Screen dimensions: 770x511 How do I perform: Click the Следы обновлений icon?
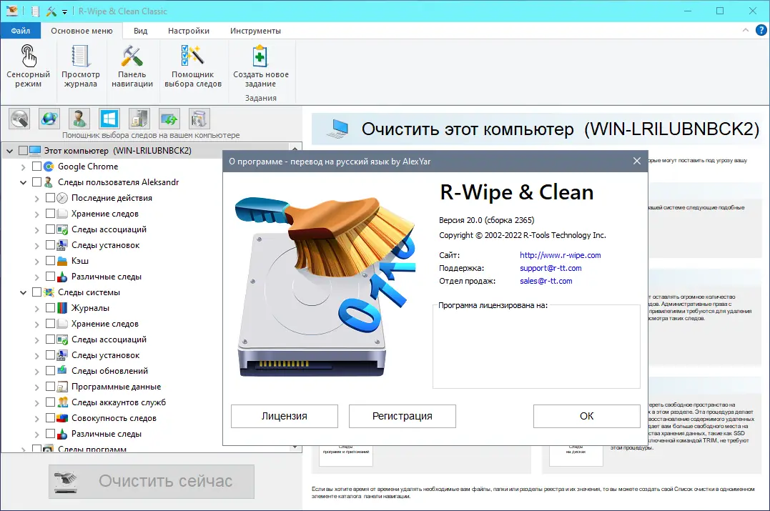click(x=62, y=371)
